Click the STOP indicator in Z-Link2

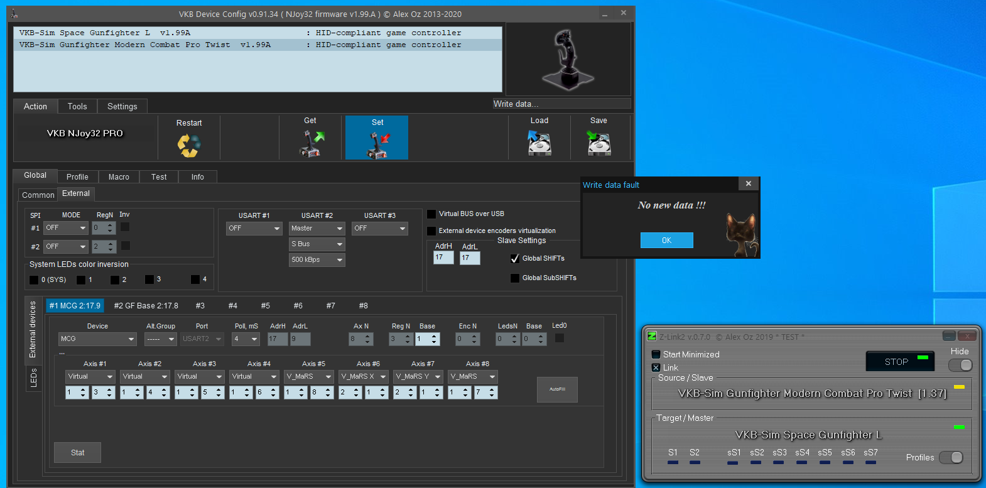pyautogui.click(x=900, y=362)
